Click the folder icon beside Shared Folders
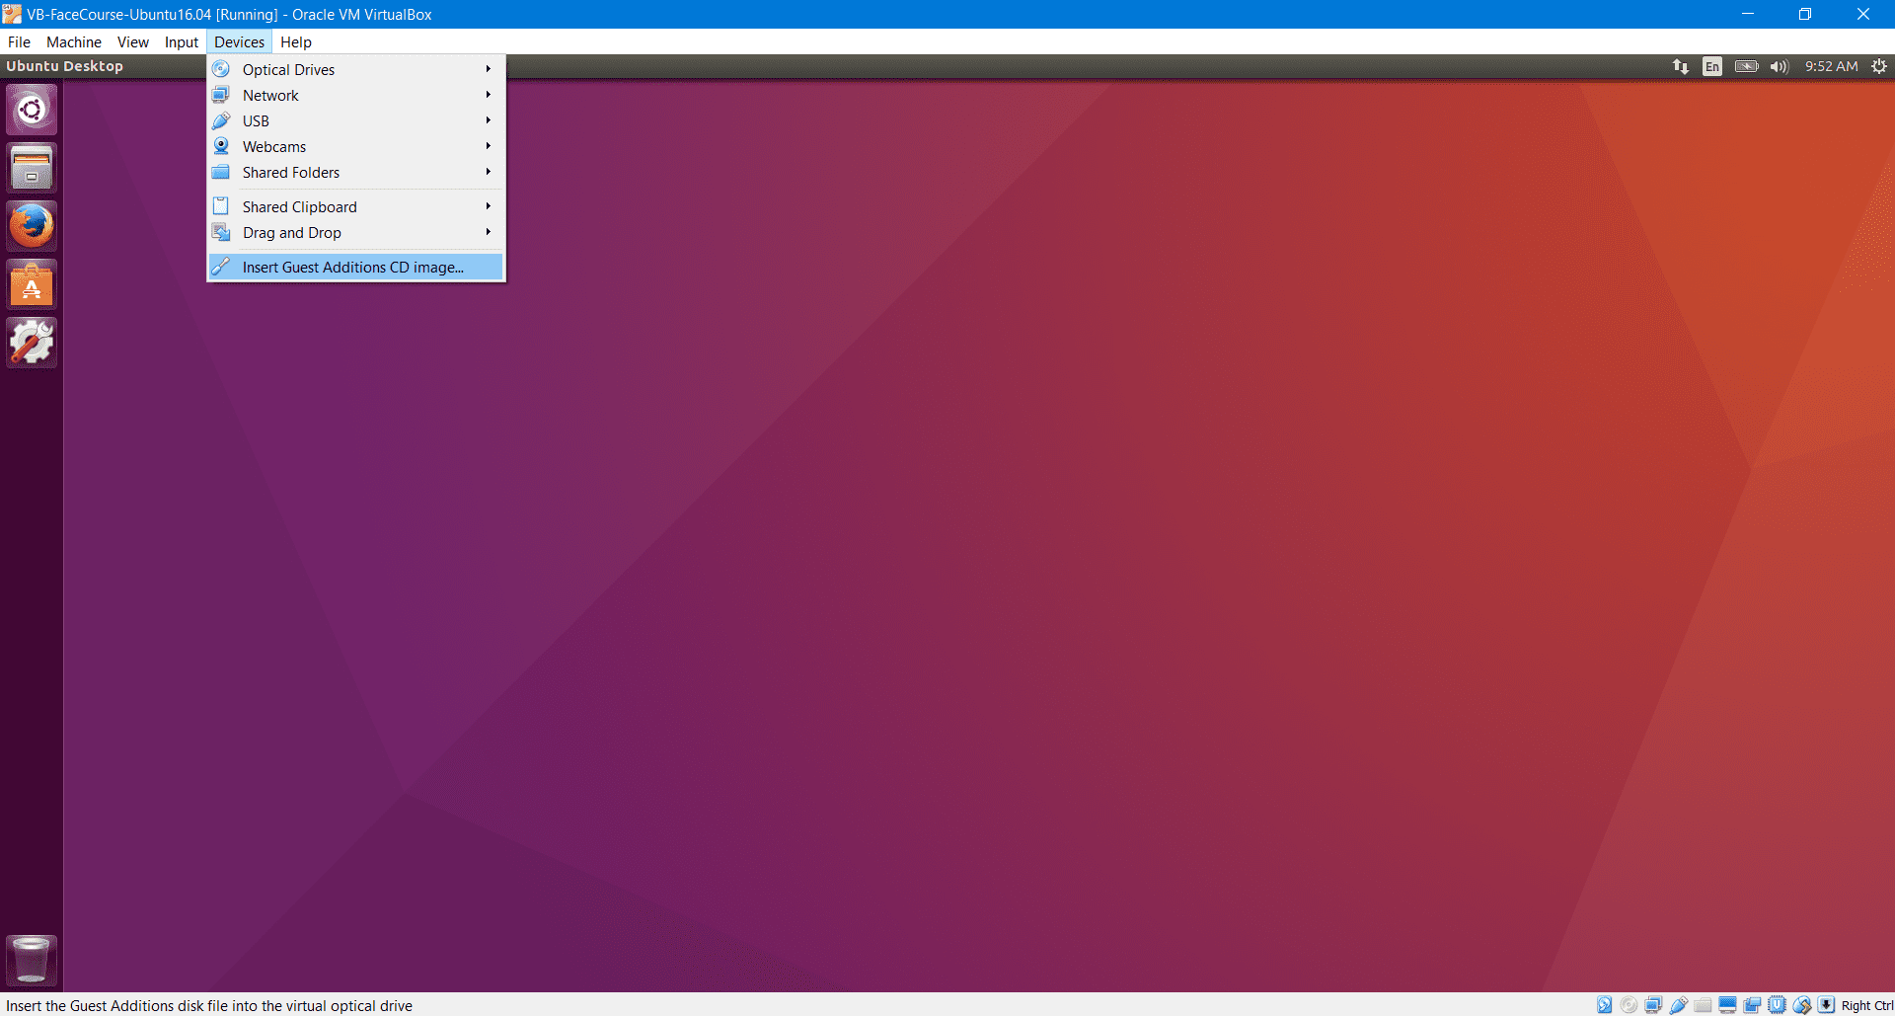Image resolution: width=1895 pixels, height=1016 pixels. [x=221, y=172]
